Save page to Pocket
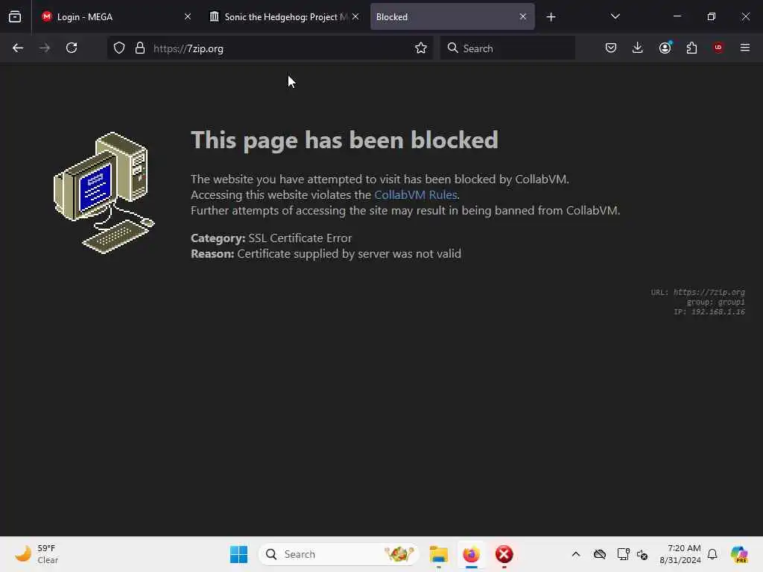This screenshot has width=763, height=572. 611,48
